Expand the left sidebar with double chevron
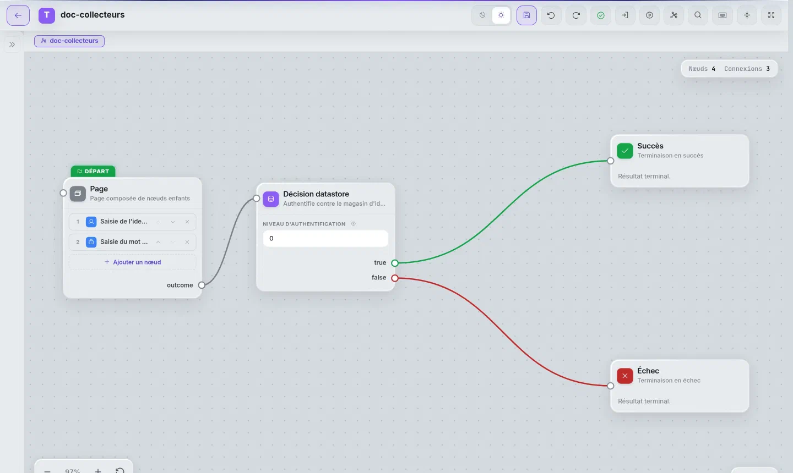Viewport: 793px width, 473px height. point(12,45)
